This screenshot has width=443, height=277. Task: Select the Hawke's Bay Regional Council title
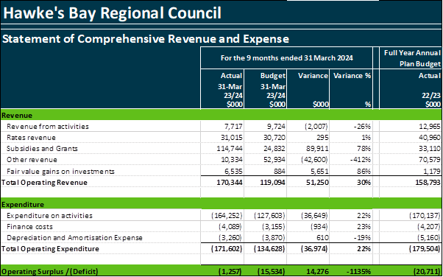click(112, 13)
